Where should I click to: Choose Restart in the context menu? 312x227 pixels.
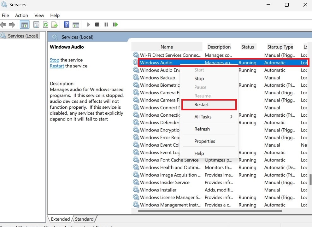tap(209, 105)
